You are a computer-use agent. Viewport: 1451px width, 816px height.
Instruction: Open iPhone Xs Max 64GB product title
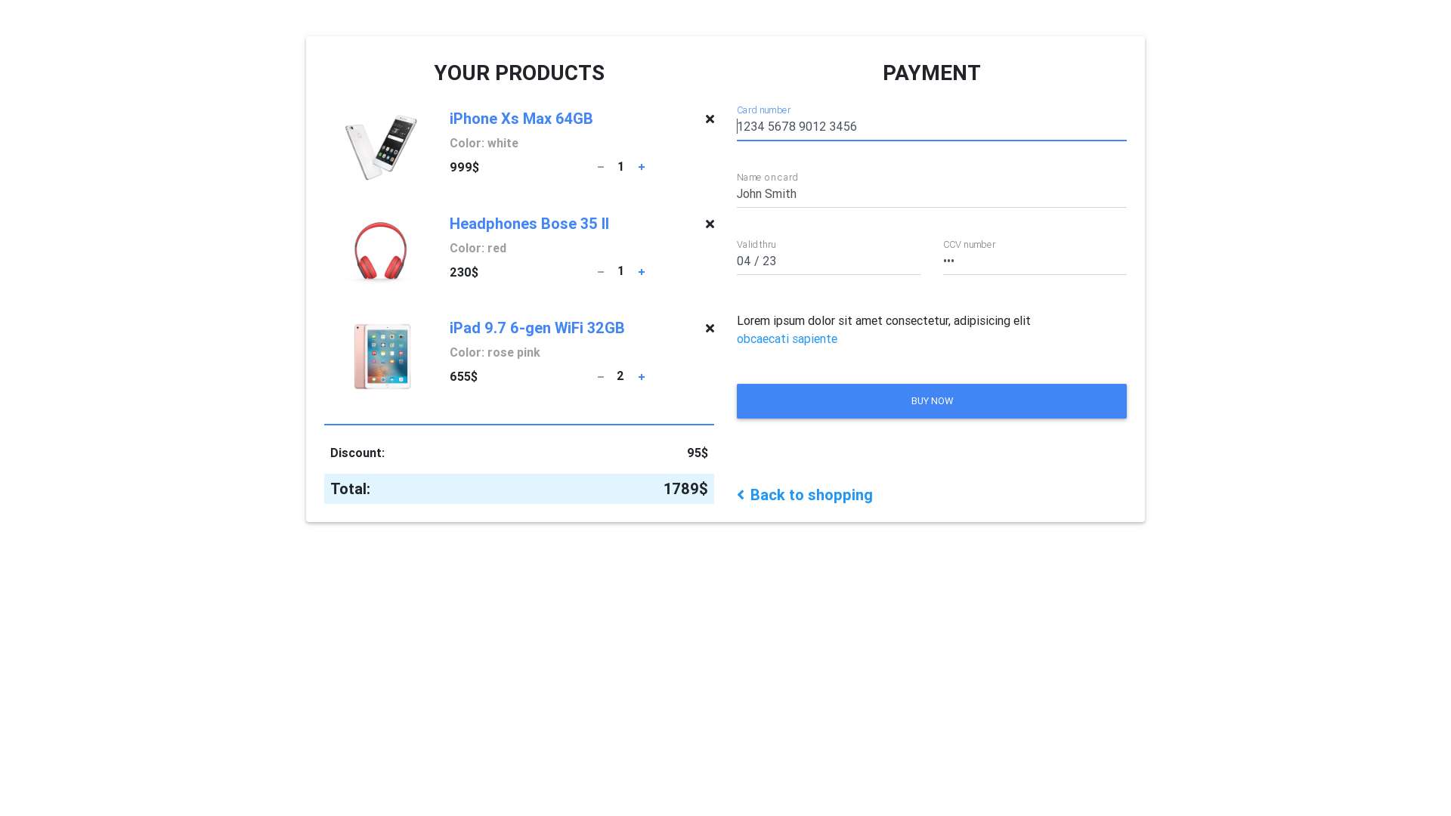[x=521, y=119]
